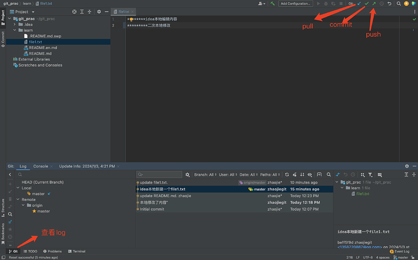The image size is (418, 260).
Task: Hide the Project tool window
Action: 107,11
